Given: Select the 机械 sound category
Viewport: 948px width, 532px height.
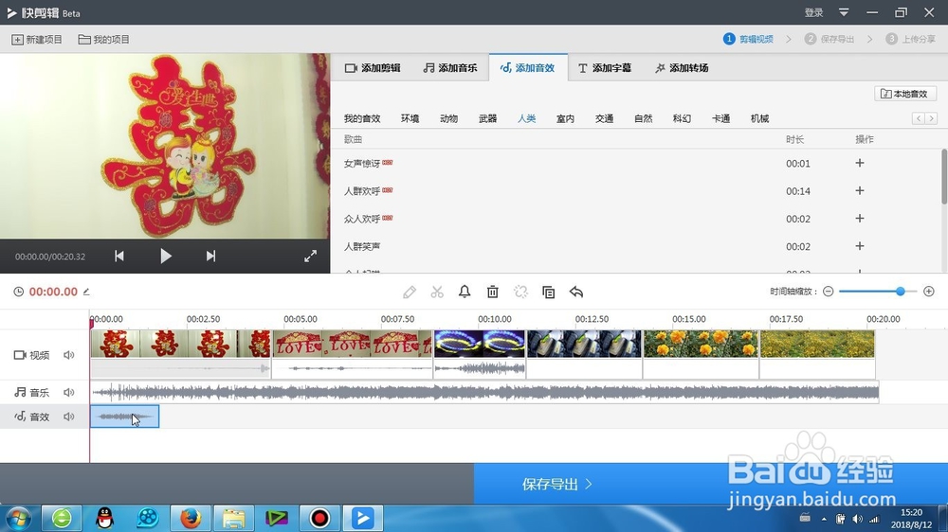Looking at the screenshot, I should tap(759, 118).
